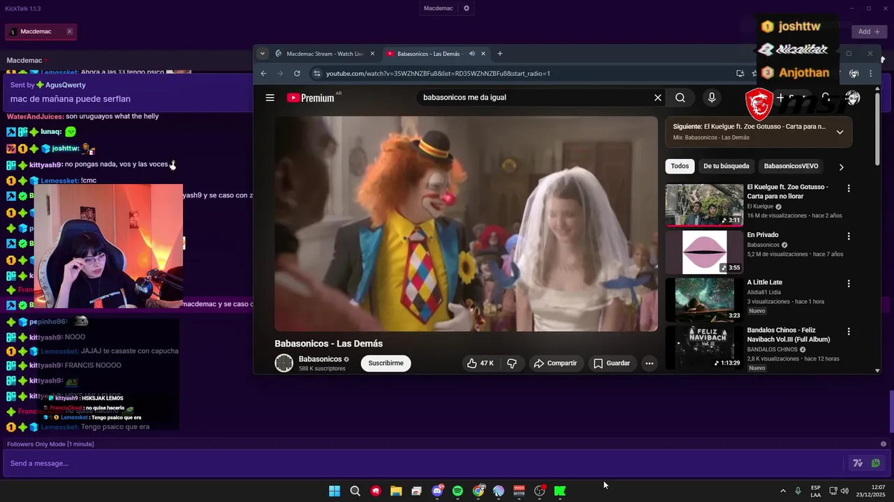Click Suscribirme to subscribe

(x=386, y=363)
